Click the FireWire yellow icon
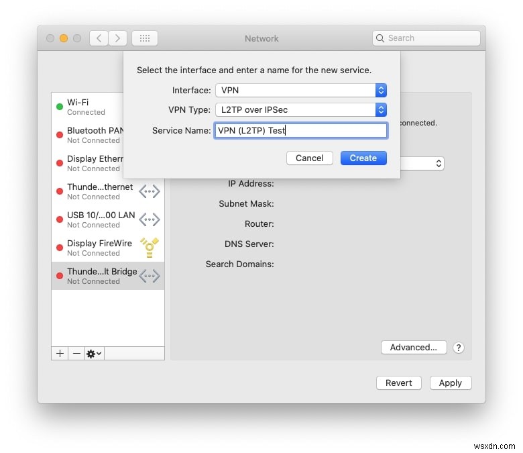The height and width of the screenshot is (453, 523). pyautogui.click(x=150, y=248)
